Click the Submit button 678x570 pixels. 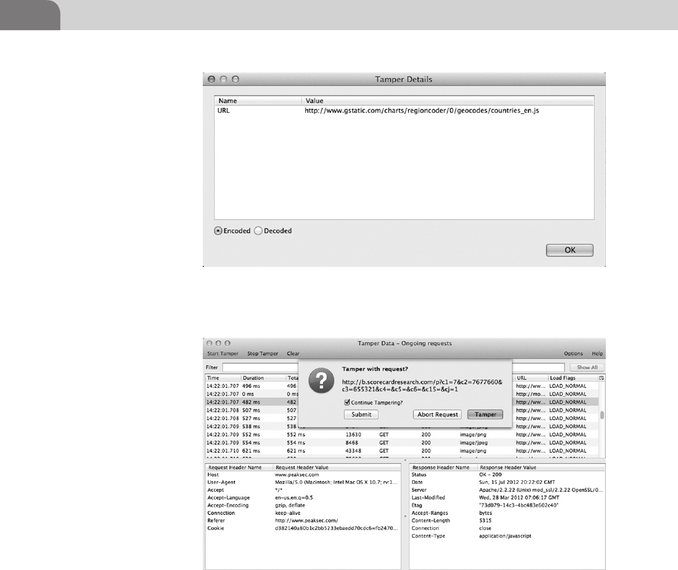coord(361,414)
